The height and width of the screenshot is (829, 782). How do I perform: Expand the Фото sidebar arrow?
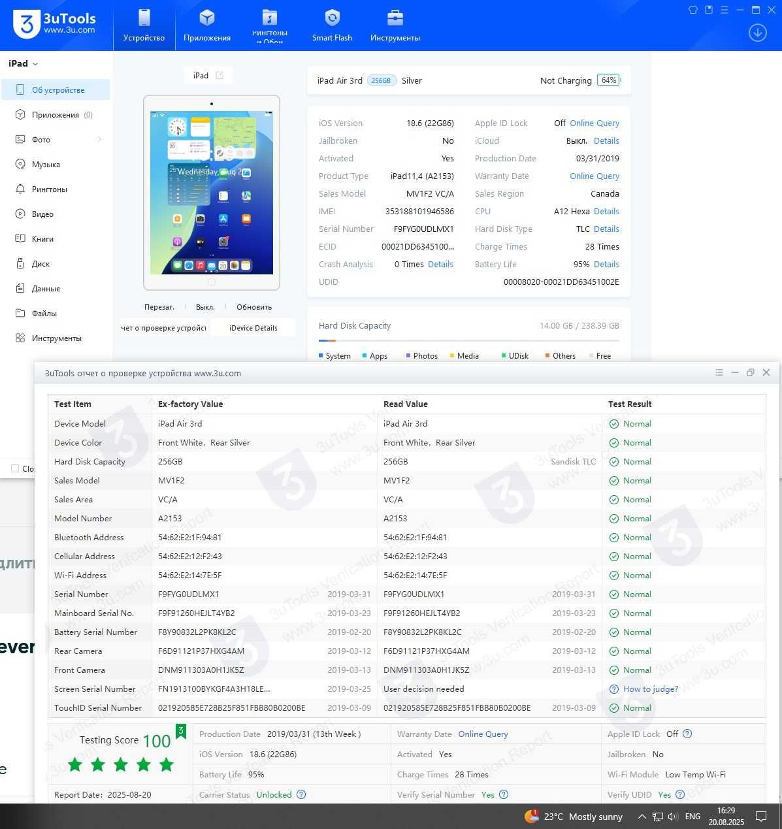click(x=100, y=140)
